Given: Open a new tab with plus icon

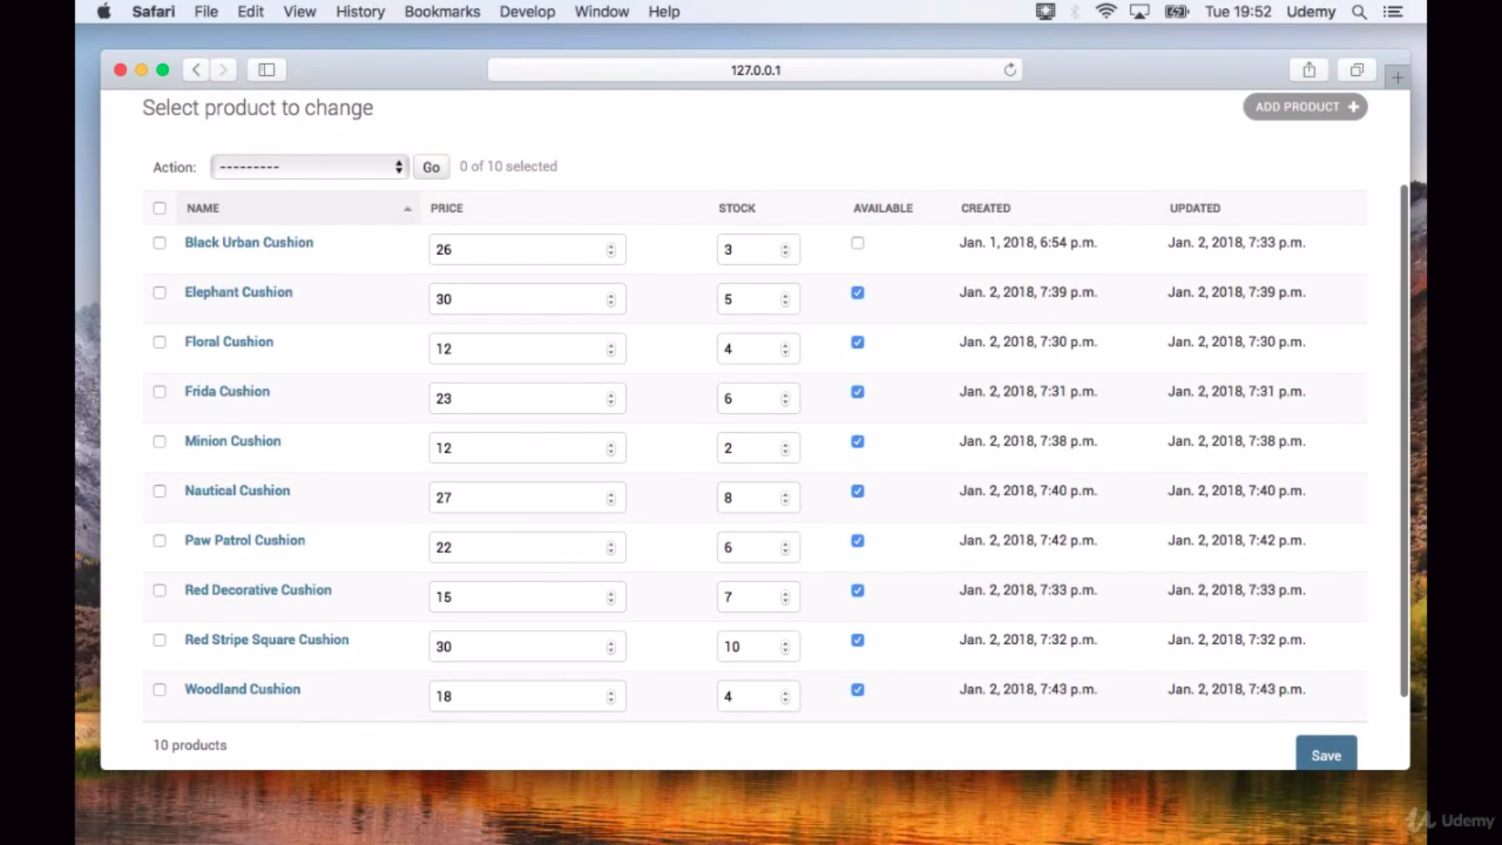Looking at the screenshot, I should 1397,77.
